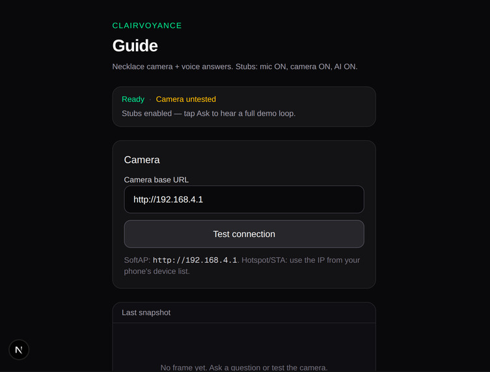Click the Ready status text
The width and height of the screenshot is (490, 372).
pyautogui.click(x=133, y=99)
